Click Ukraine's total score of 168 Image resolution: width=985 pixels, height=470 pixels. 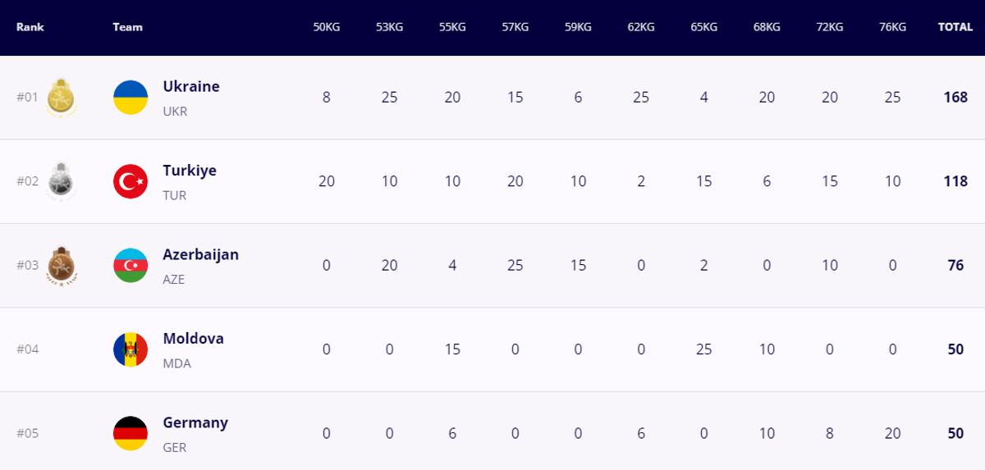point(955,98)
